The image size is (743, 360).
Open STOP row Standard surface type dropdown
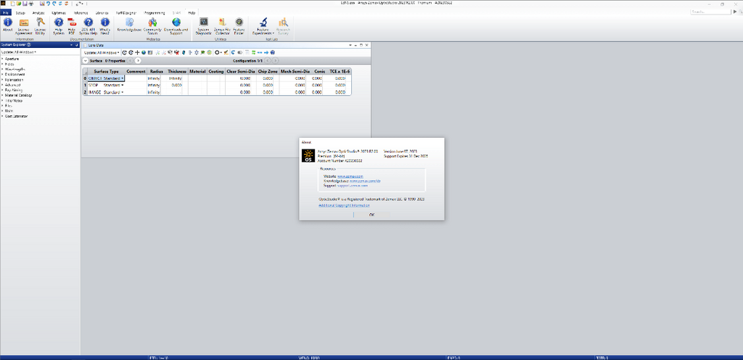[x=122, y=85]
